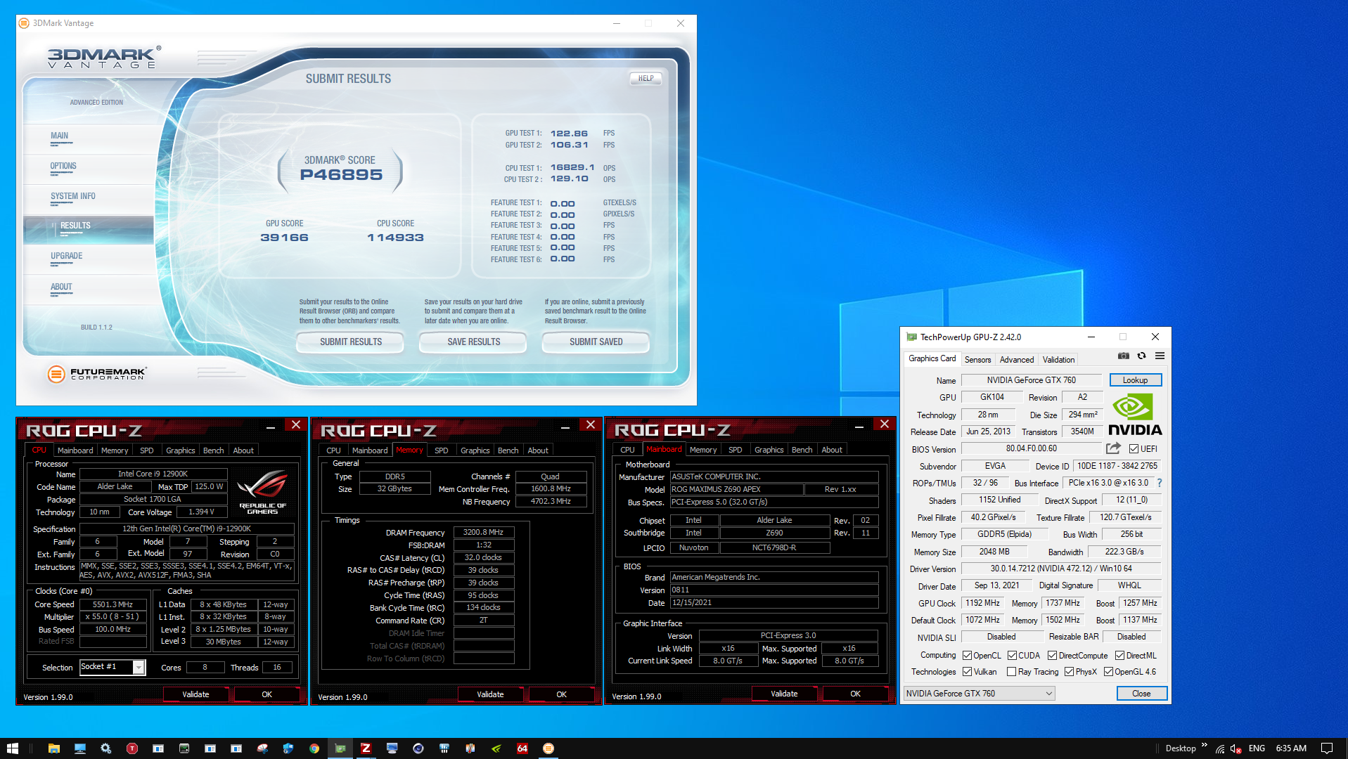This screenshot has width=1348, height=759.
Task: Click OK in the right CPU-Z Mainboard window
Action: click(855, 694)
